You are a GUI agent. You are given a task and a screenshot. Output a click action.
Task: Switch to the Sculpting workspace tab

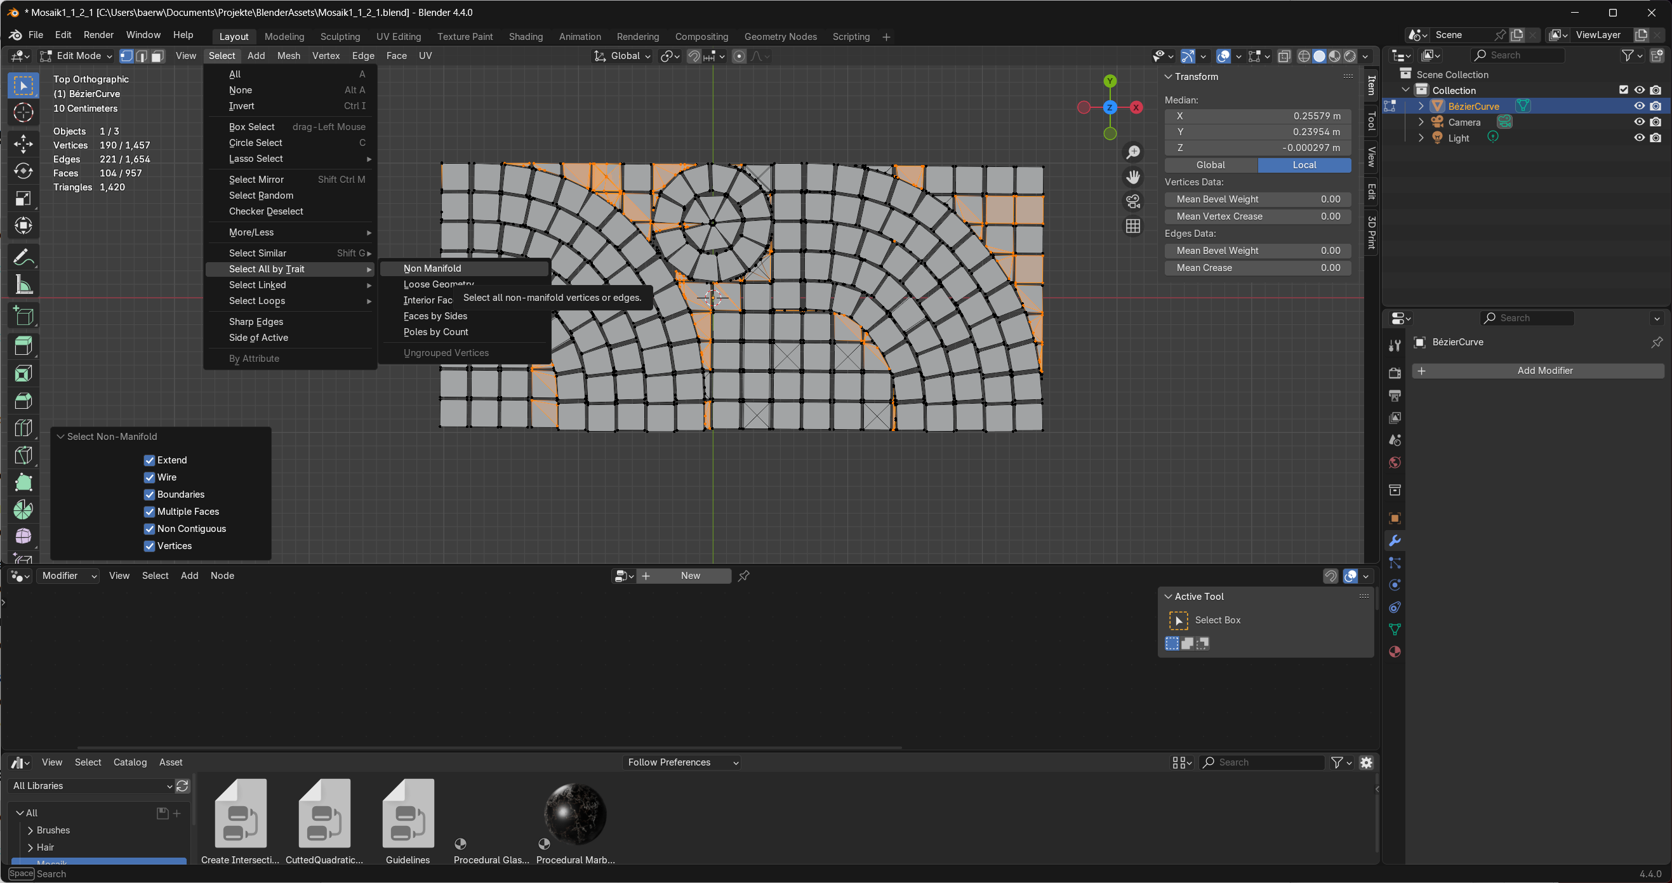340,37
